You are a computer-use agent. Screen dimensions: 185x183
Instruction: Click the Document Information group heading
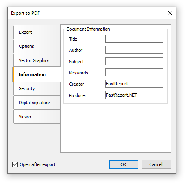coord(88,29)
